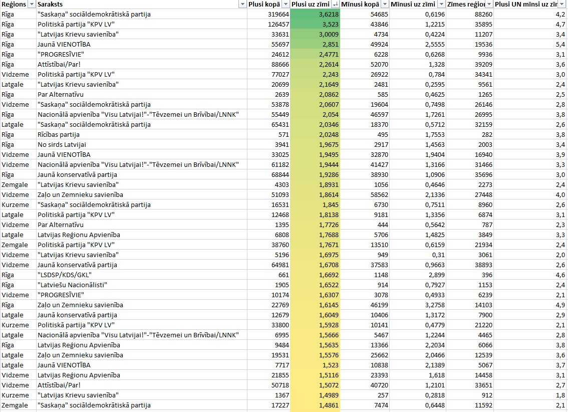Viewport: 568px width, 412px height.
Task: Open the Saraksts column filter dropdown
Action: click(x=242, y=5)
